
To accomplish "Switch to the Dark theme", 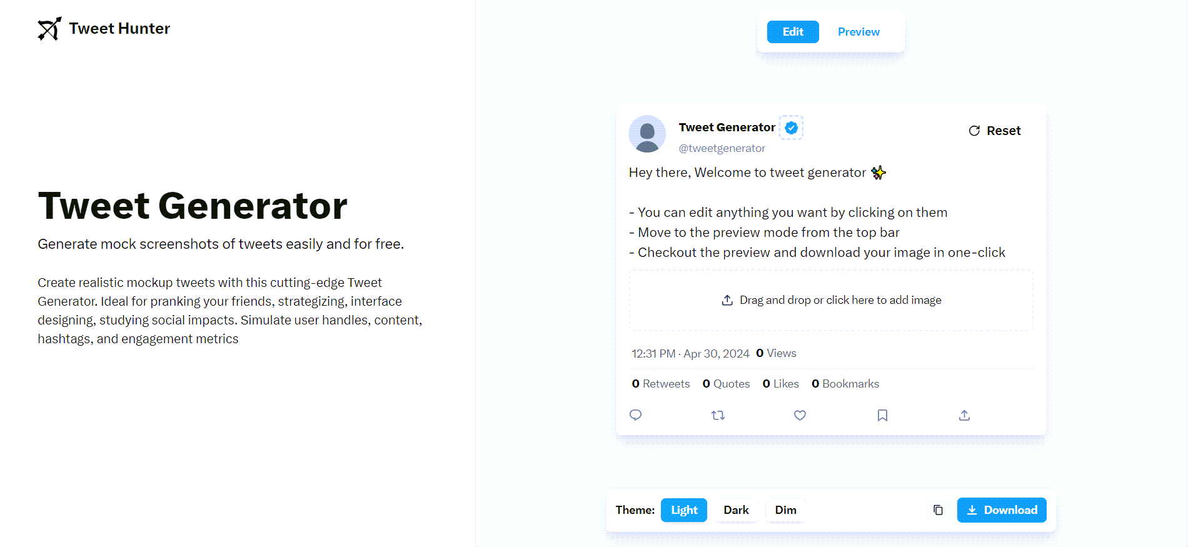I will [x=736, y=509].
